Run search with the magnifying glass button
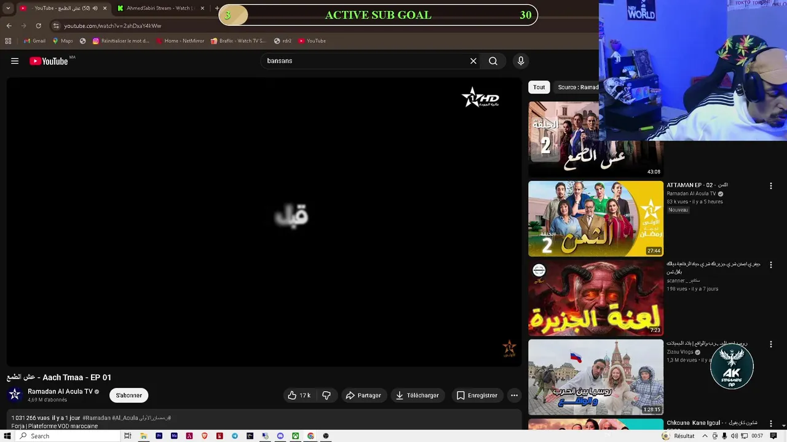The image size is (787, 442). [493, 61]
